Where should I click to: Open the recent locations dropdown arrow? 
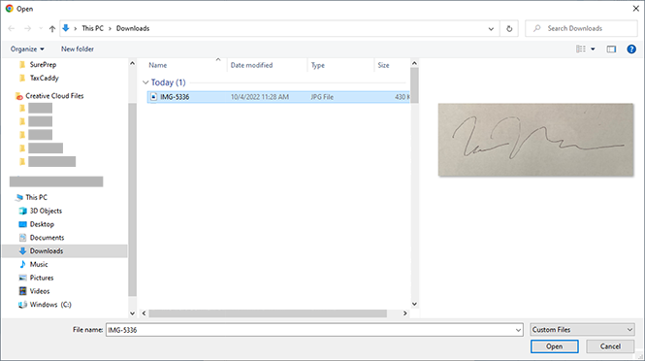(x=41, y=28)
